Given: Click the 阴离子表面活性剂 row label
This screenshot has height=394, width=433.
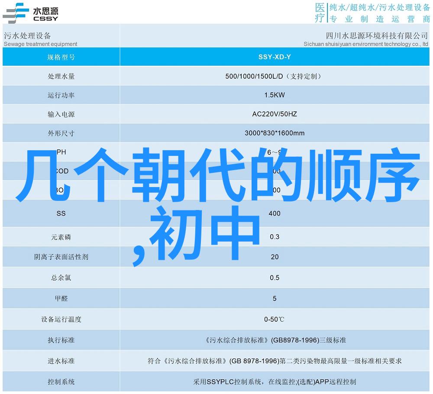Looking at the screenshot, I should coord(61,257).
